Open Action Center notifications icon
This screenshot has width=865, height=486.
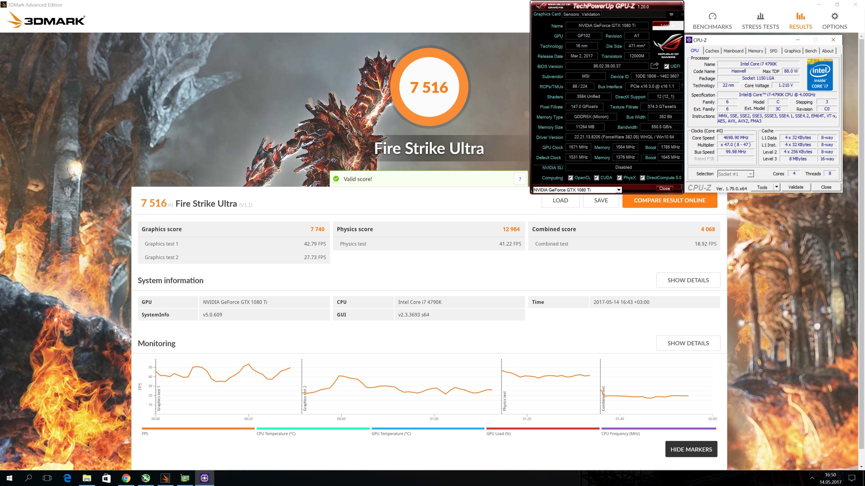[x=852, y=478]
